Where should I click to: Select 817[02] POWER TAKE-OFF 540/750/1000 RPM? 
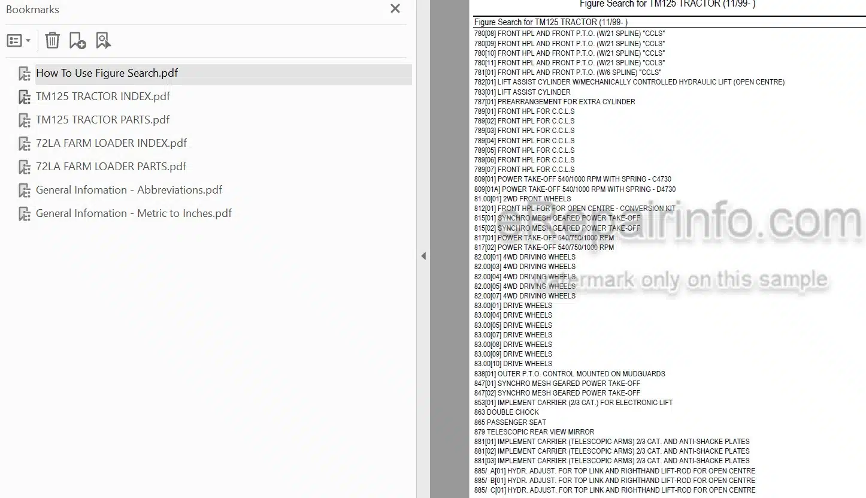(x=544, y=248)
